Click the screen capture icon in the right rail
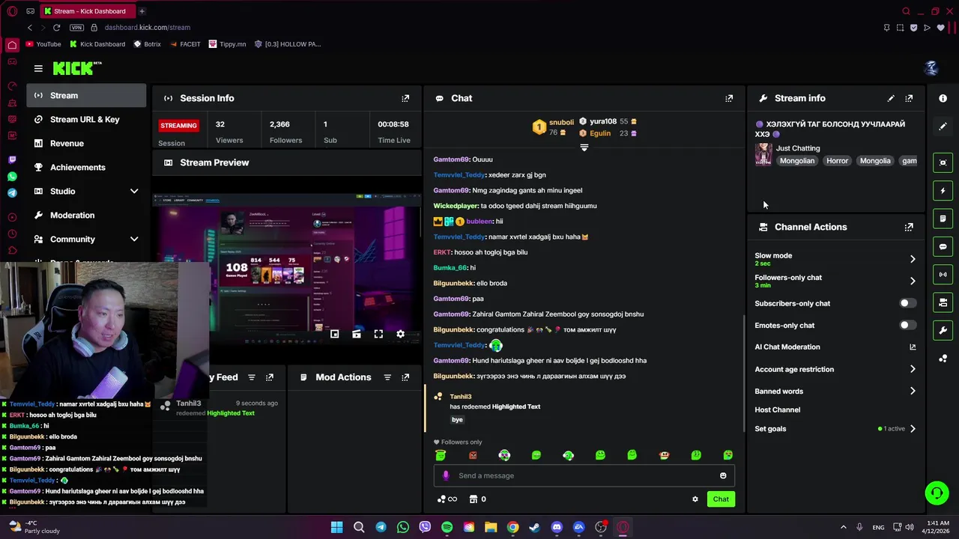 [x=943, y=162]
